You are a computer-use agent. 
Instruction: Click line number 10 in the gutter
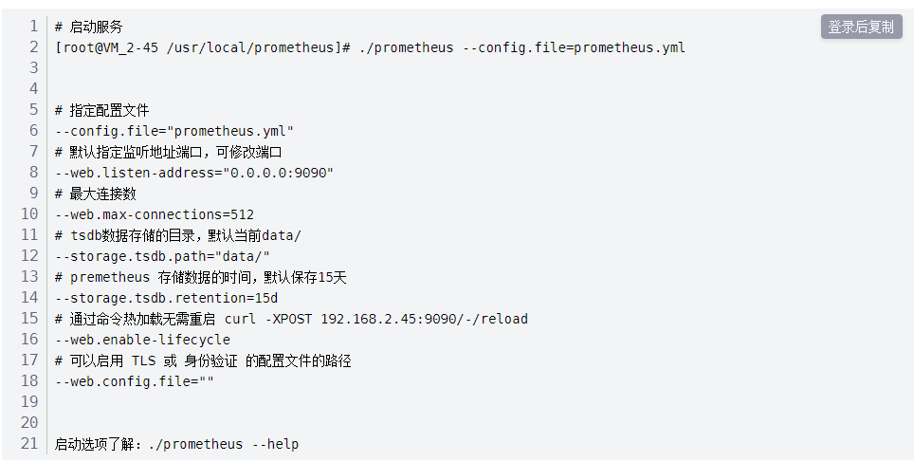(x=29, y=214)
